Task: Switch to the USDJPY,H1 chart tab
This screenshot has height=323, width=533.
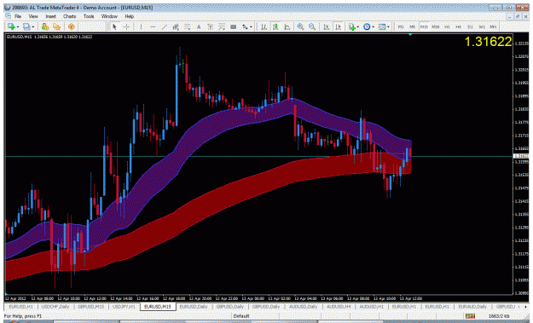Action: [x=124, y=307]
